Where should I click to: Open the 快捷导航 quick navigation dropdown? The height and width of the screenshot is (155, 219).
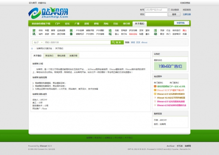(x=181, y=23)
